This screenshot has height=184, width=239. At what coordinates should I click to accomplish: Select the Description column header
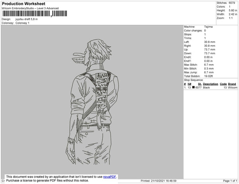210,84
